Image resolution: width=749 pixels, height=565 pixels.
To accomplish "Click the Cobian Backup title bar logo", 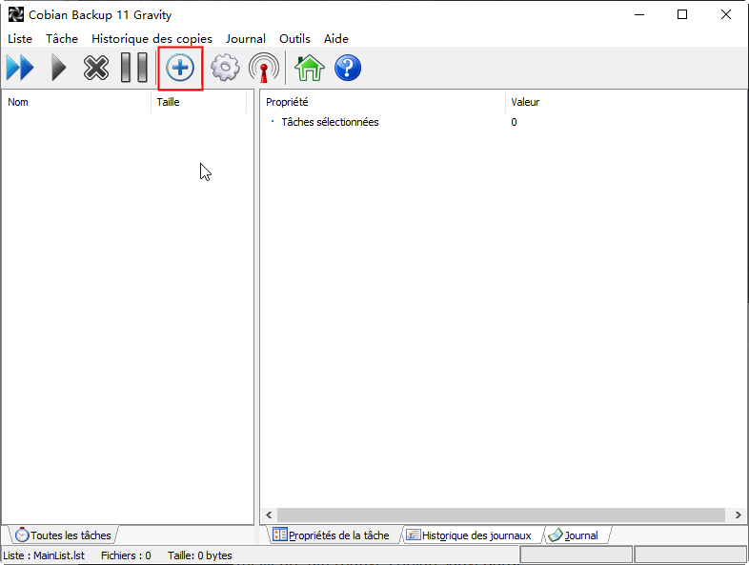I will pos(15,15).
